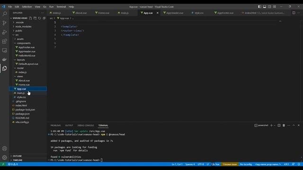Collapse all folders in explorer

(x=44, y=18)
